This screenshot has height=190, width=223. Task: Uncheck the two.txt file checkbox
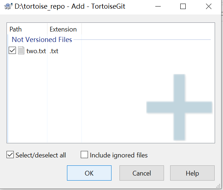[x=12, y=51]
